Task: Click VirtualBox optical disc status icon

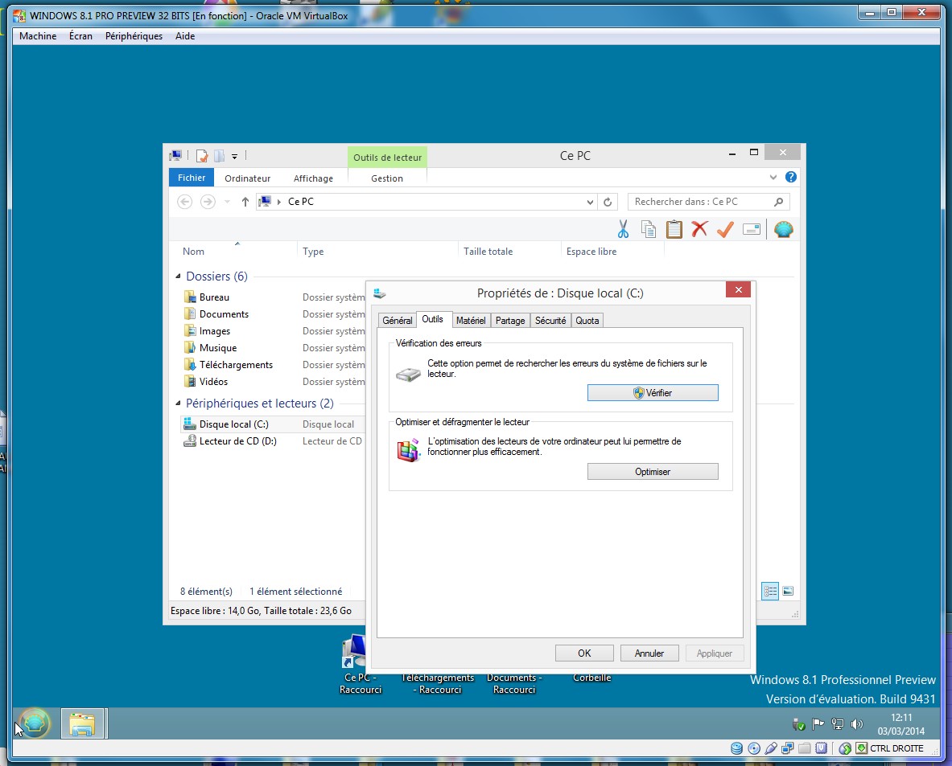Action: (753, 748)
